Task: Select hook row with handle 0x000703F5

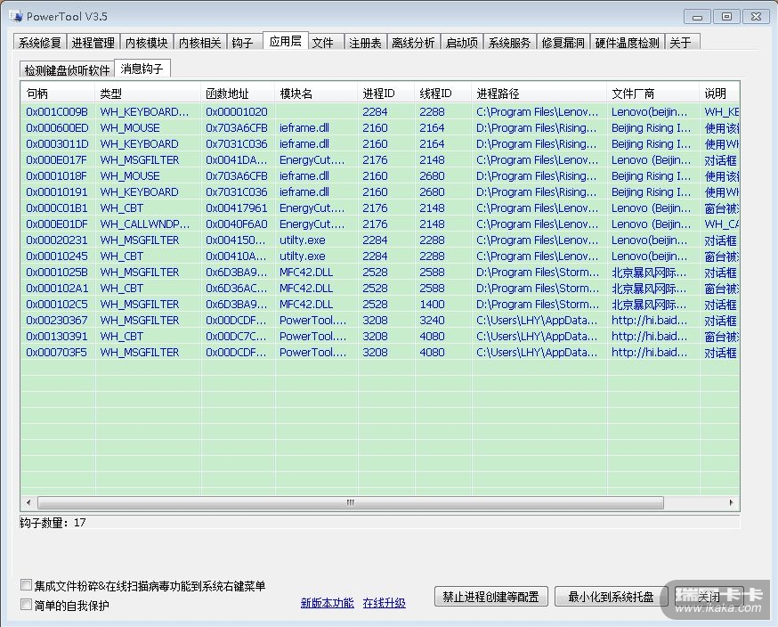Action: tap(380, 352)
